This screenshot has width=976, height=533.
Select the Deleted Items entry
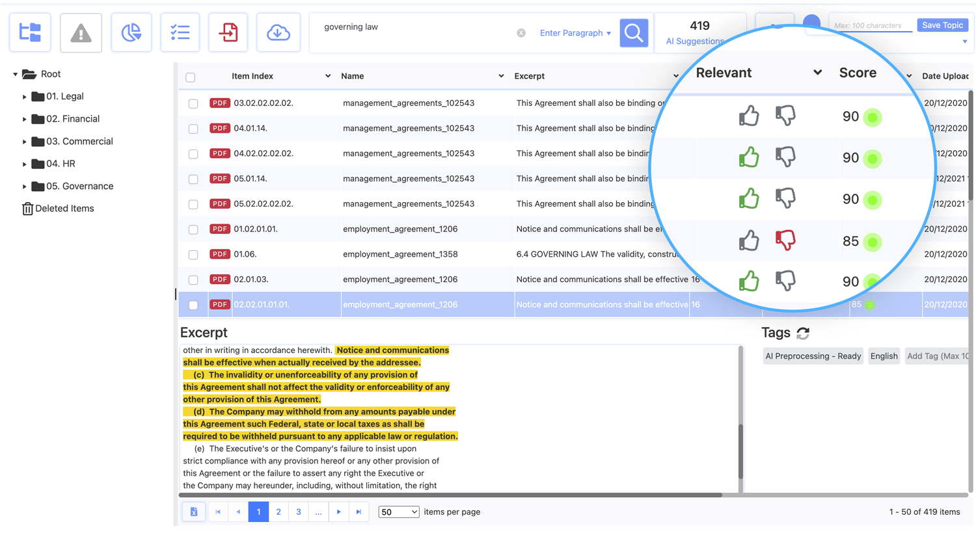pyautogui.click(x=64, y=209)
